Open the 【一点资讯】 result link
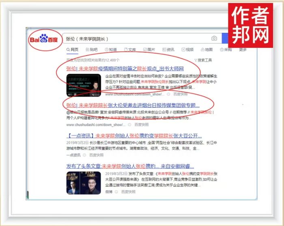This screenshot has height=226, width=284. pos(134,136)
